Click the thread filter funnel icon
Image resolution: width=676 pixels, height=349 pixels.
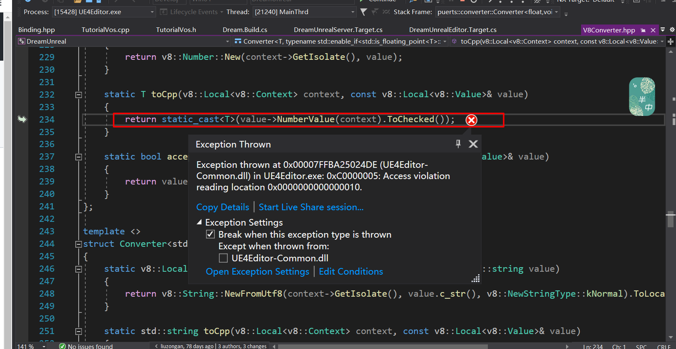(x=363, y=12)
